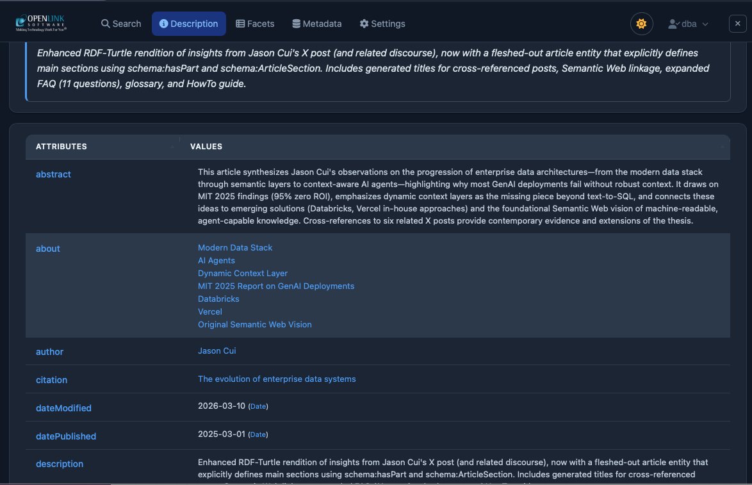Image resolution: width=752 pixels, height=485 pixels.
Task: Select the Description tab
Action: (x=188, y=24)
